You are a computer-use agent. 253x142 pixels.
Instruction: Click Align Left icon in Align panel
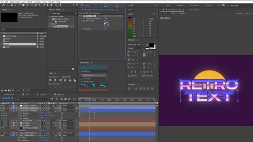pos(50,80)
